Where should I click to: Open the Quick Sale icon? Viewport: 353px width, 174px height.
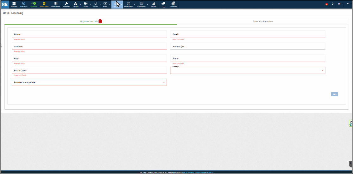click(33, 4)
